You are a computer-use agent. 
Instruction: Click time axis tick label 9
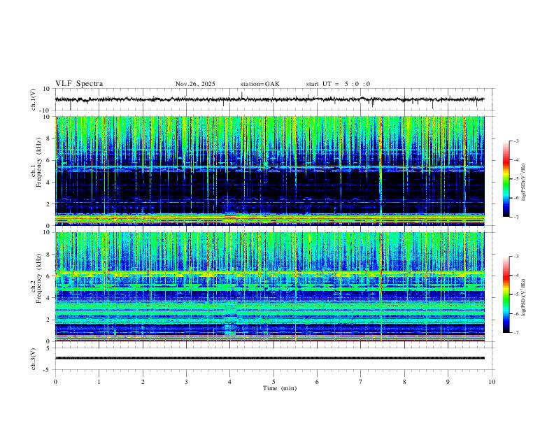(x=448, y=382)
